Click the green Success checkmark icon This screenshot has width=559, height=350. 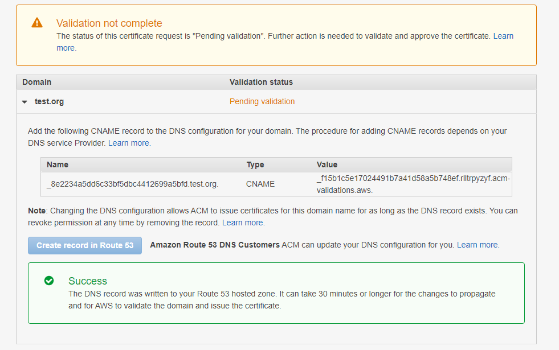48,281
